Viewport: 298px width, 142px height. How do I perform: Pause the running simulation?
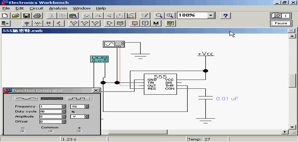(281, 23)
